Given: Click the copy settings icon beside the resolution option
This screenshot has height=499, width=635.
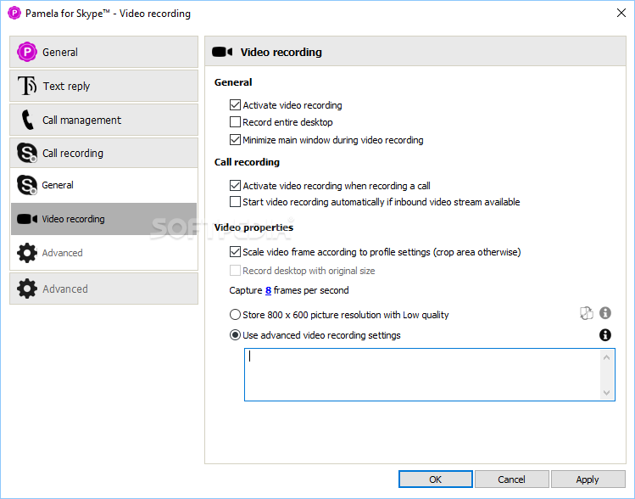Looking at the screenshot, I should (587, 313).
